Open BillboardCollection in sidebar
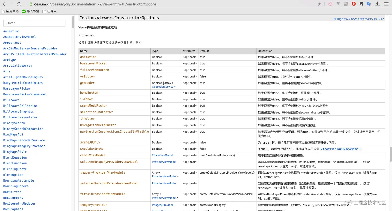This screenshot has width=392, height=211. tap(20, 106)
